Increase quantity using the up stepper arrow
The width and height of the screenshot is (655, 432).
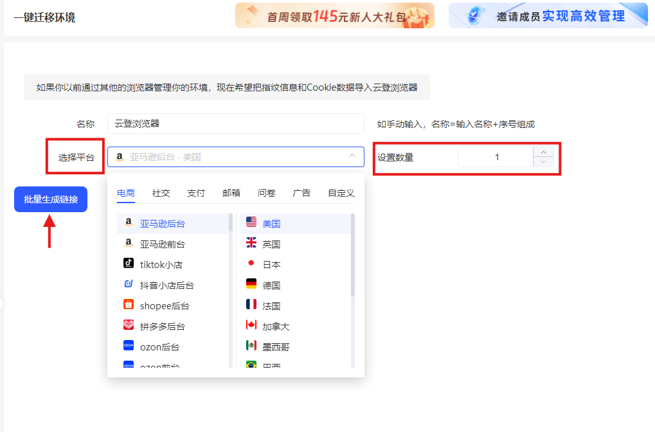[543, 152]
